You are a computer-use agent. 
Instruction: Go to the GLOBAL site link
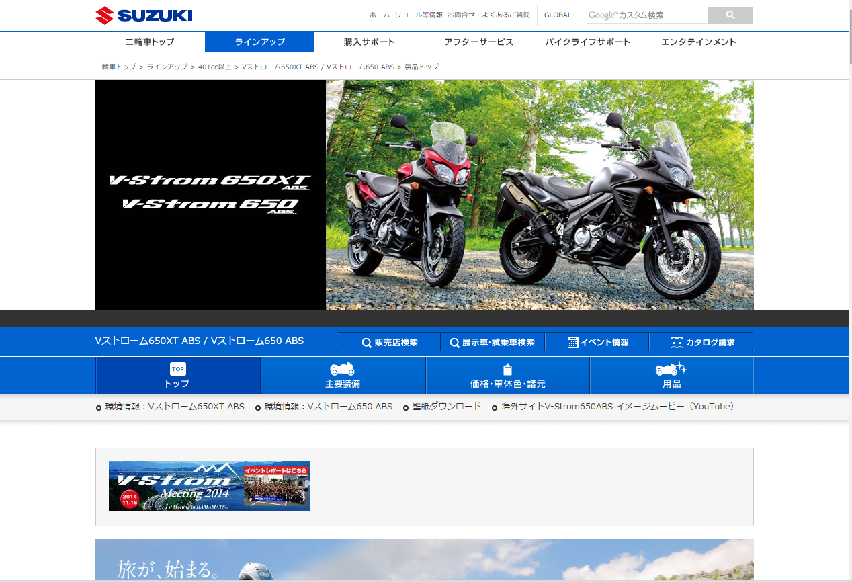click(x=558, y=15)
